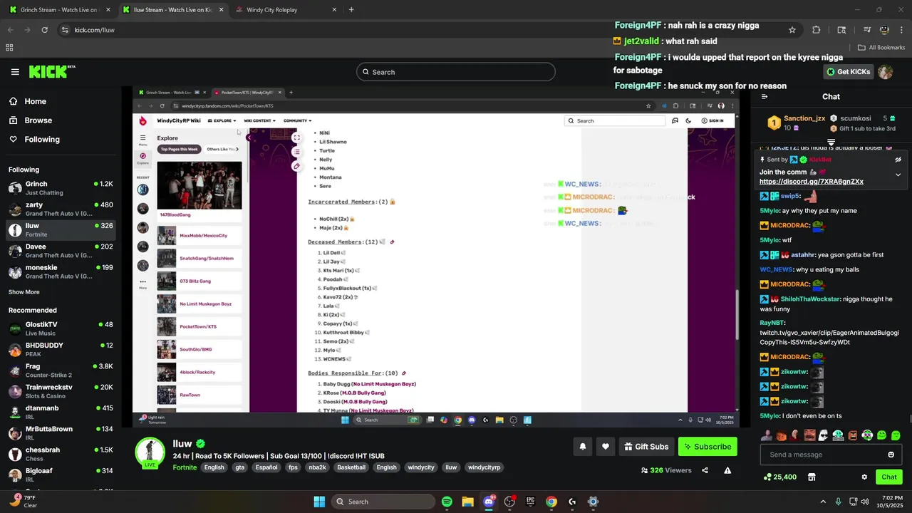Viewport: 912px width, 513px height.
Task: Open zarty's channel in Following list
Action: click(61, 209)
